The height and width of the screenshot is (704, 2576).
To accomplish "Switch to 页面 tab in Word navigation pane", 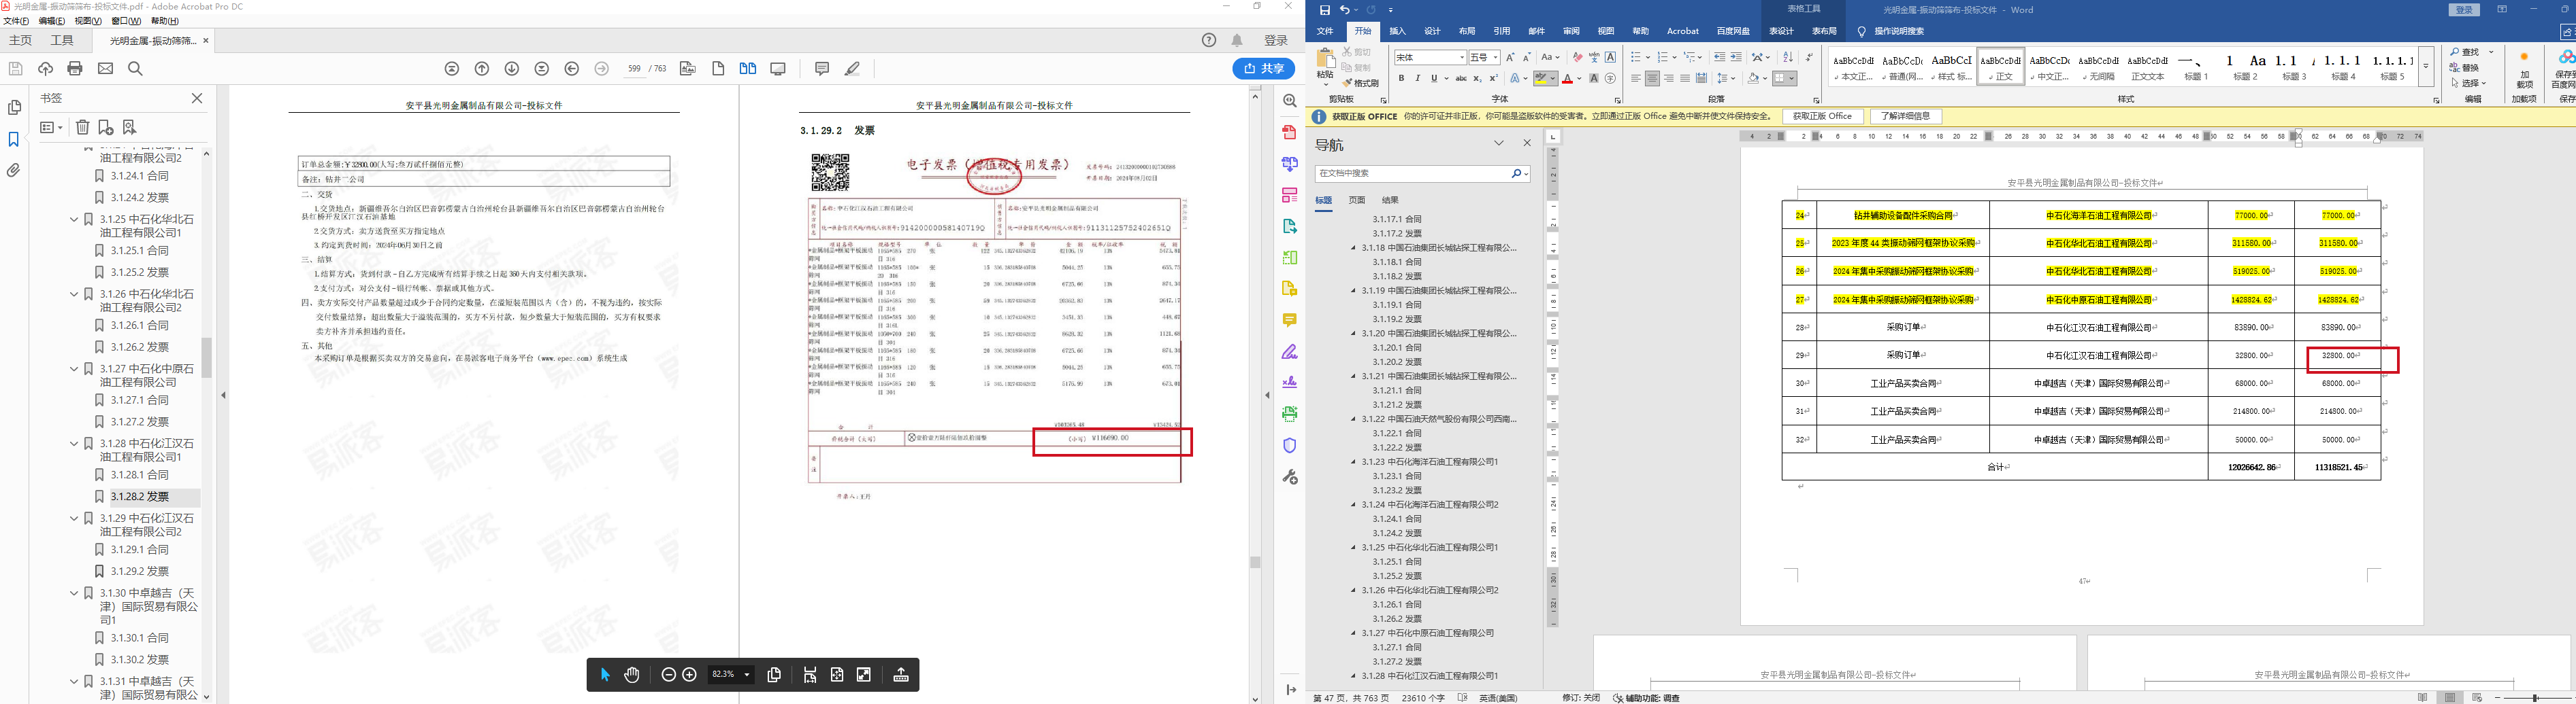I will tap(1356, 200).
